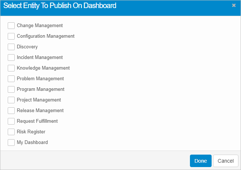Check the Change Management checkbox

pyautogui.click(x=11, y=26)
